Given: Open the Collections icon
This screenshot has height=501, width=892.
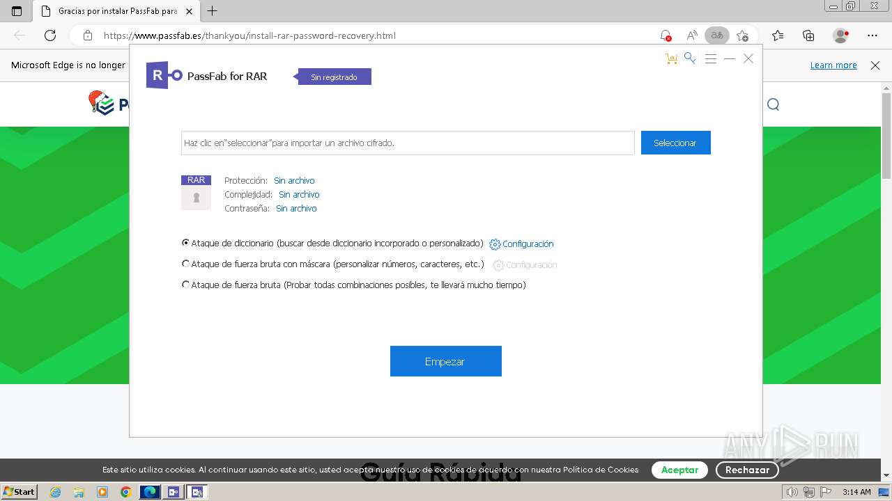Looking at the screenshot, I should [x=808, y=35].
